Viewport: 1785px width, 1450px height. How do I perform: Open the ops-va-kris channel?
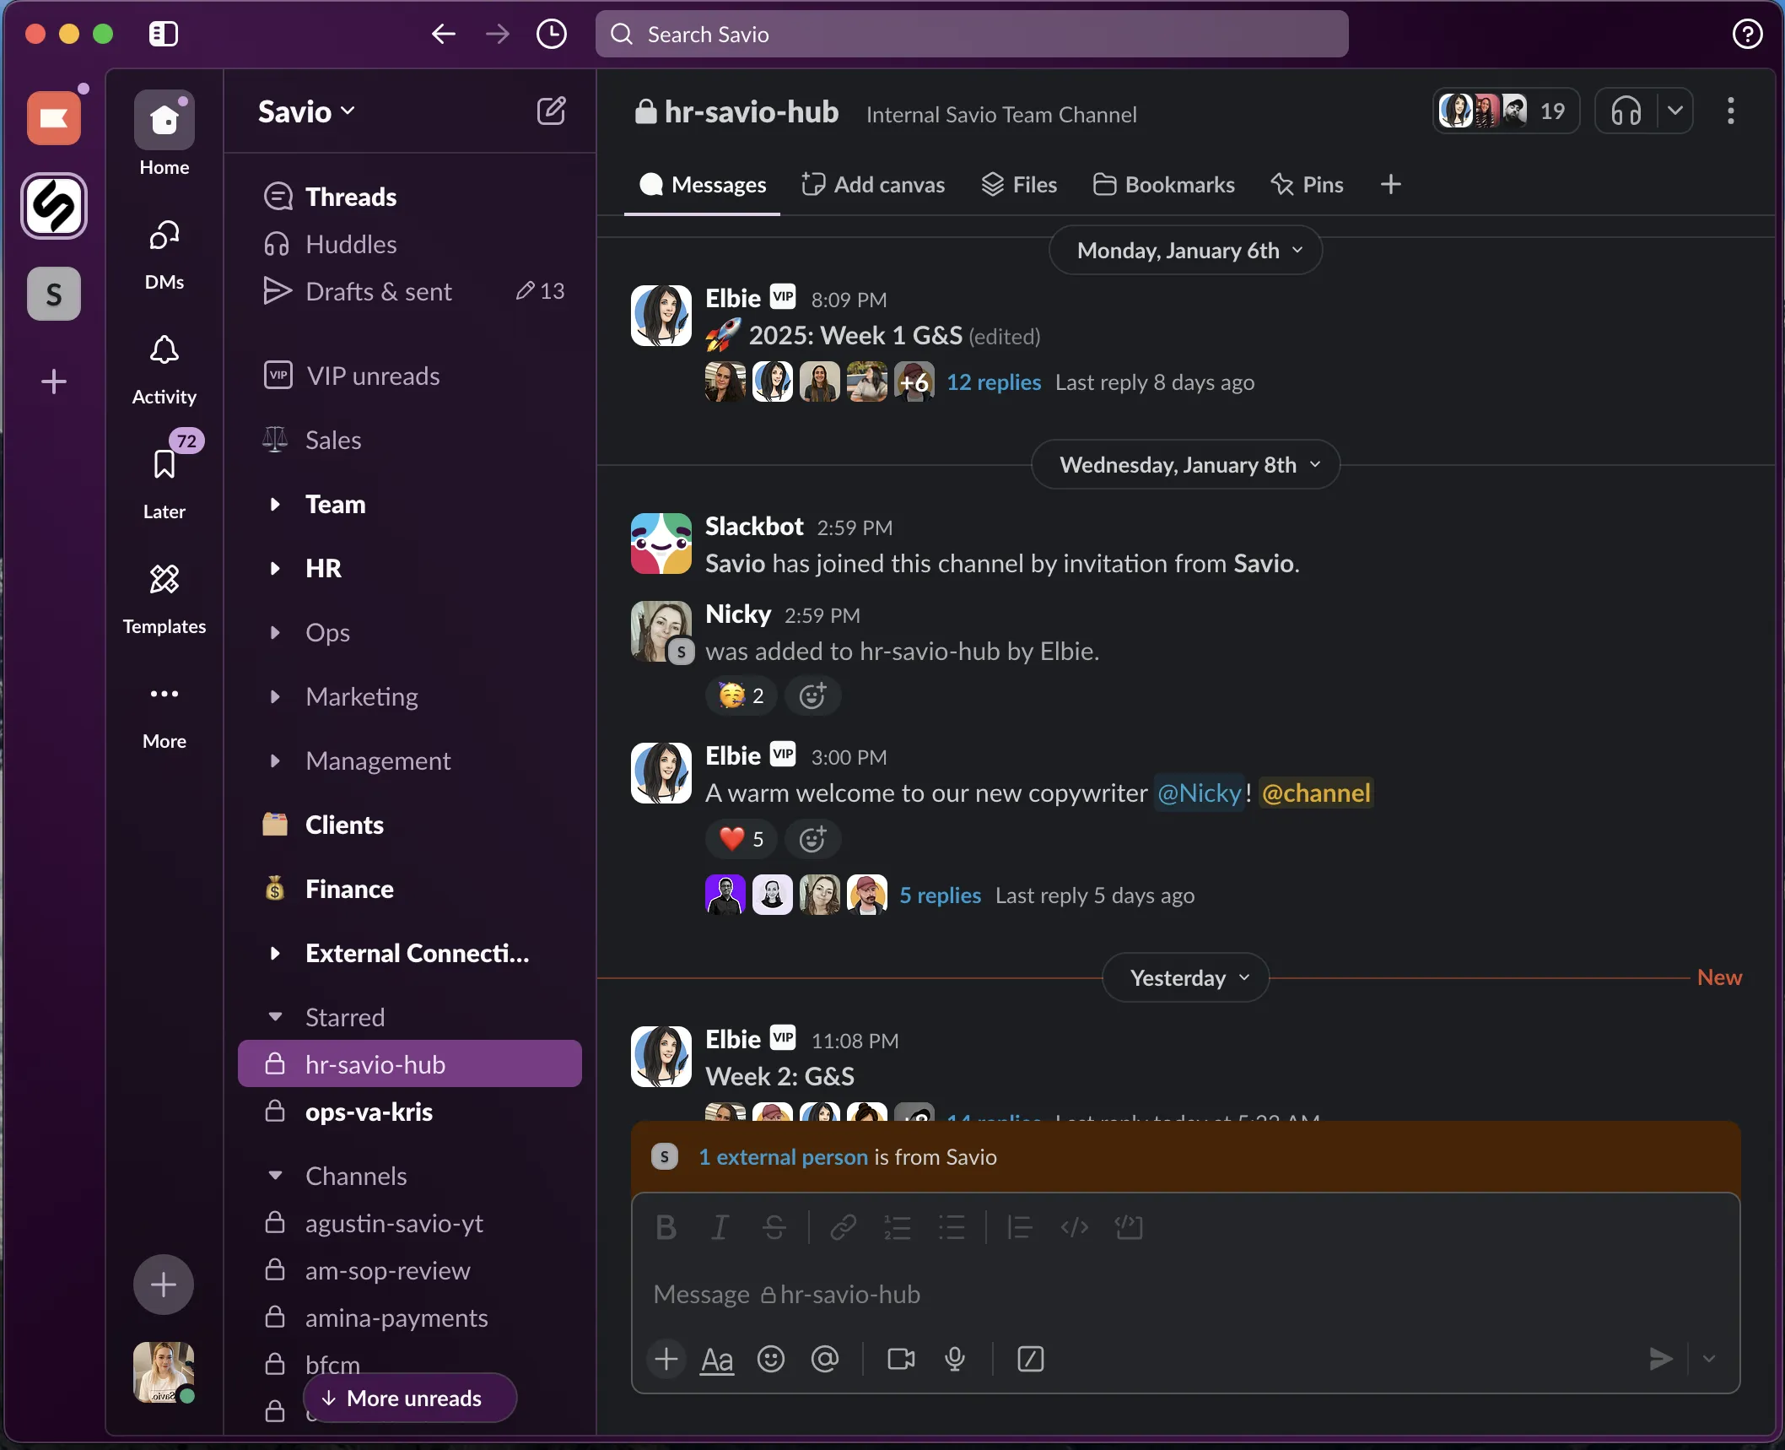tap(369, 1112)
